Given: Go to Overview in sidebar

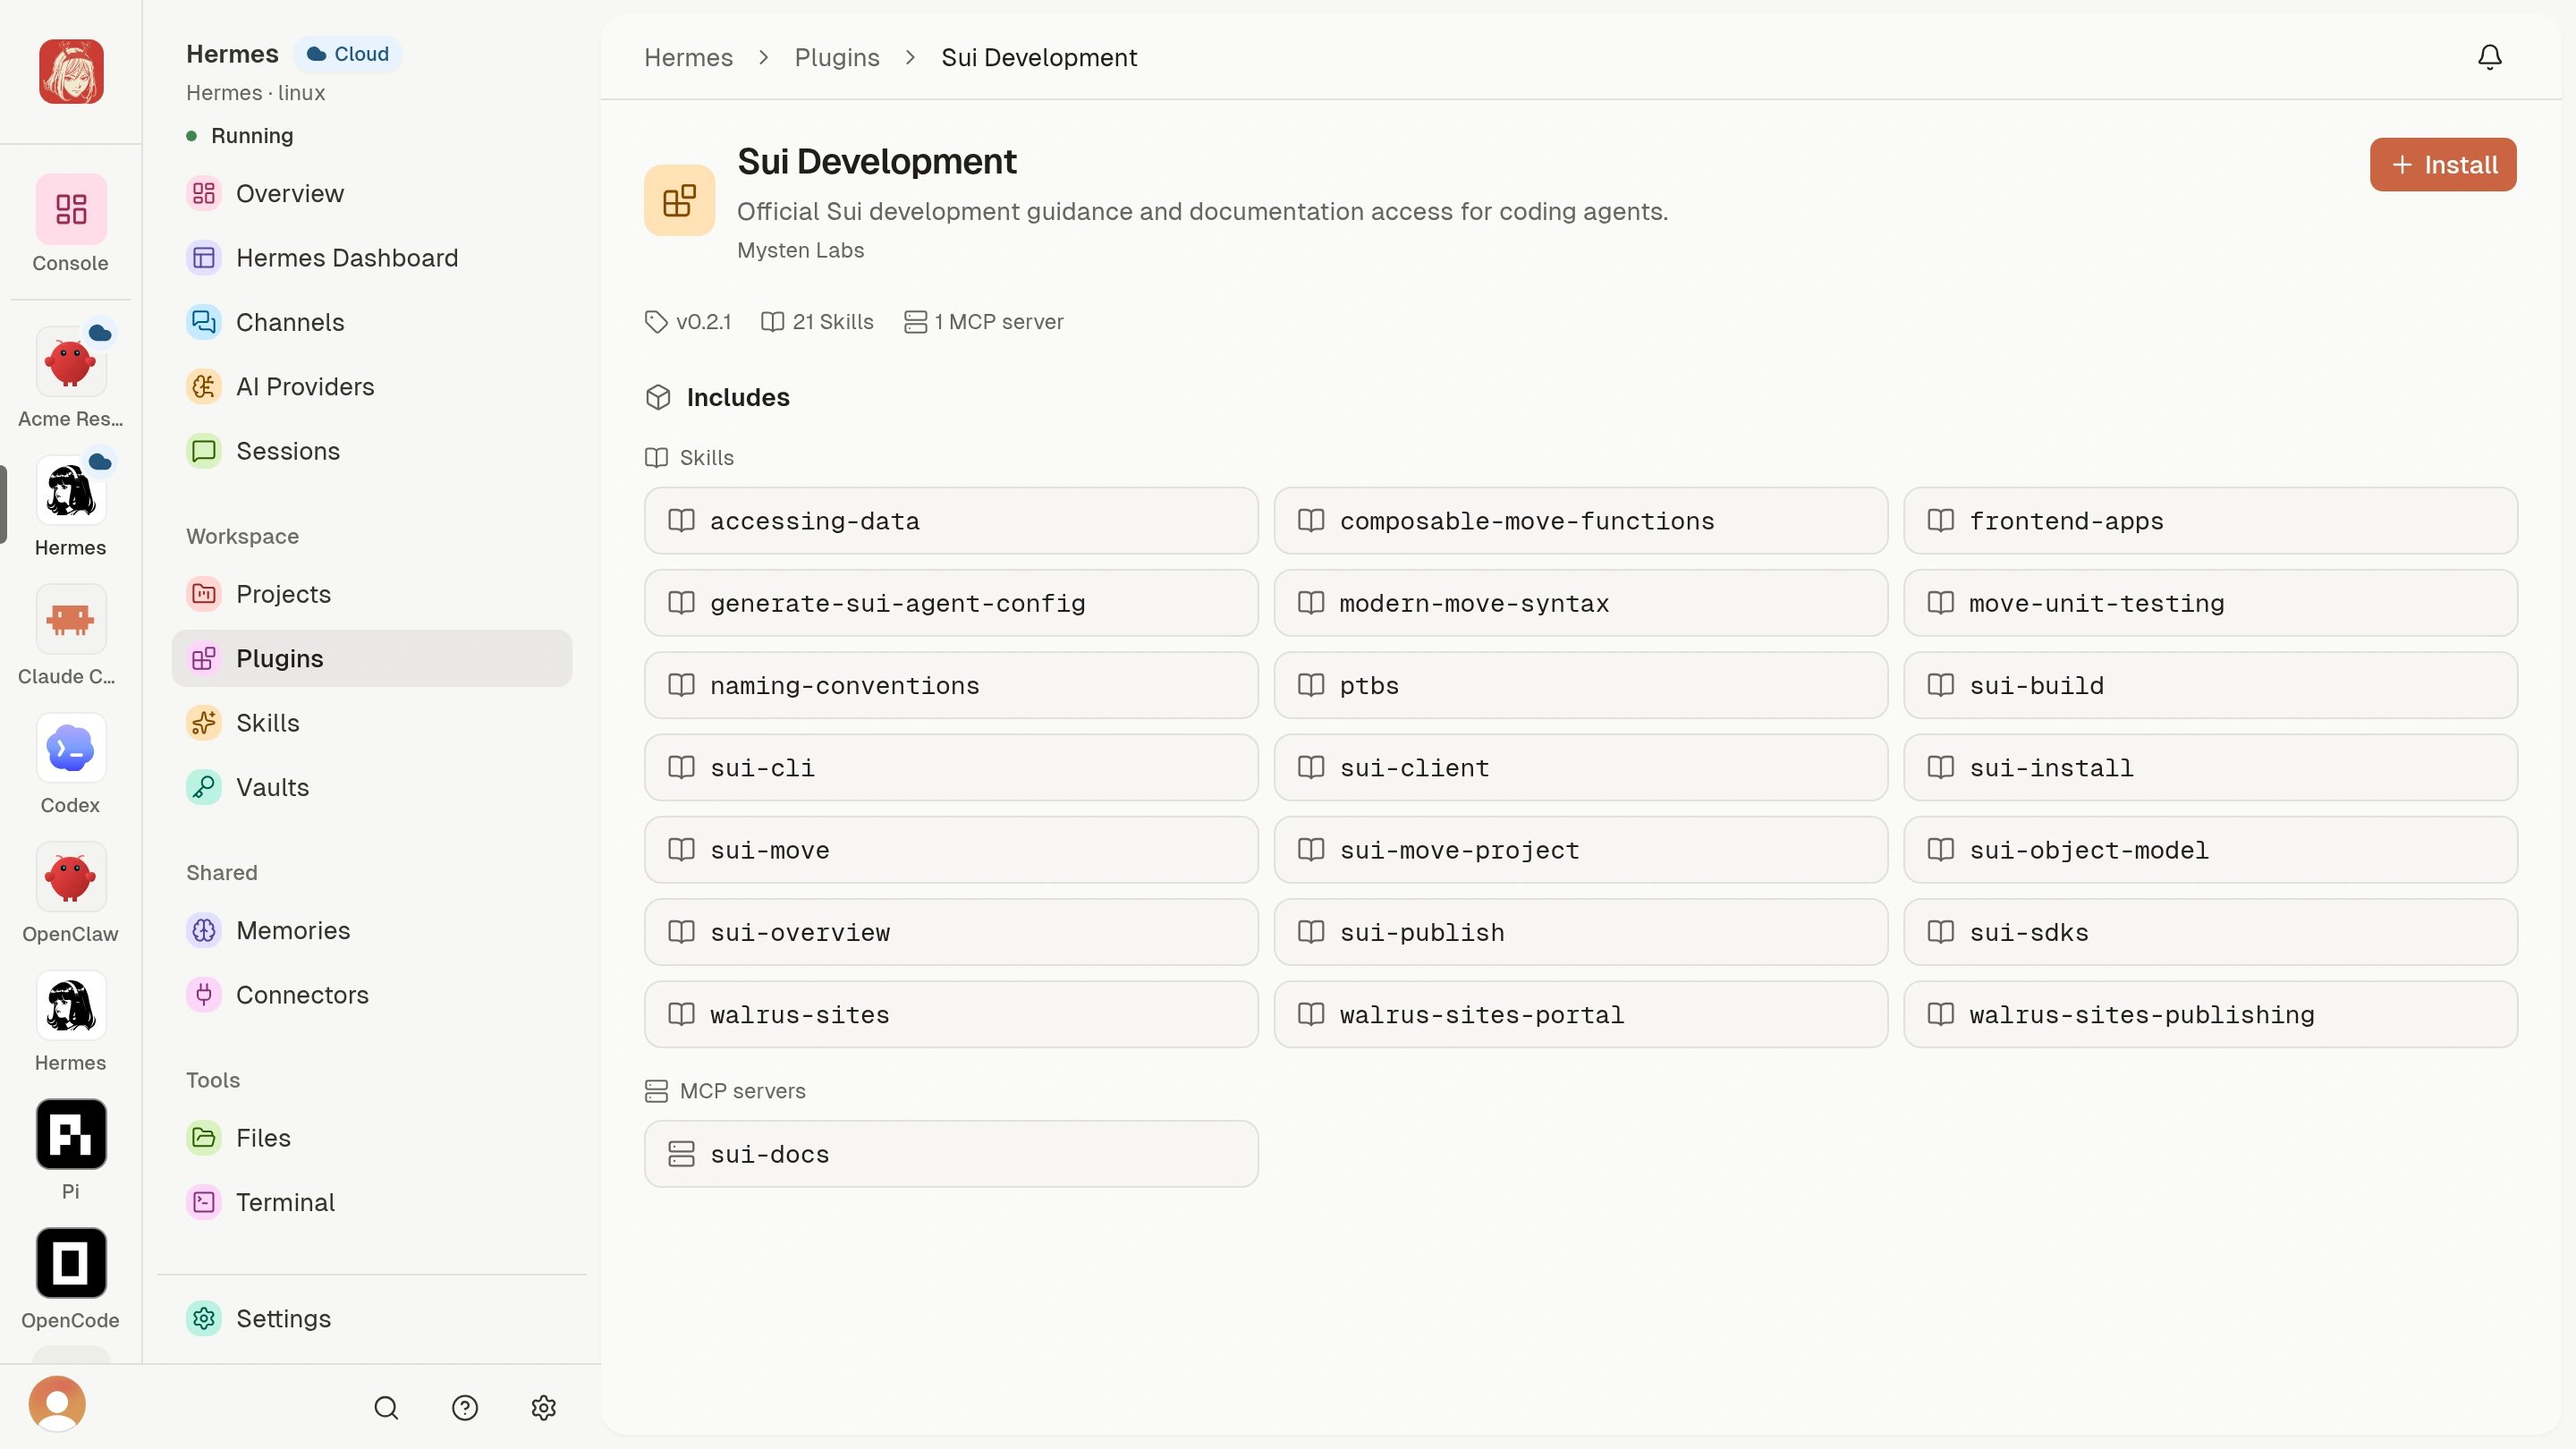Looking at the screenshot, I should [x=371, y=193].
